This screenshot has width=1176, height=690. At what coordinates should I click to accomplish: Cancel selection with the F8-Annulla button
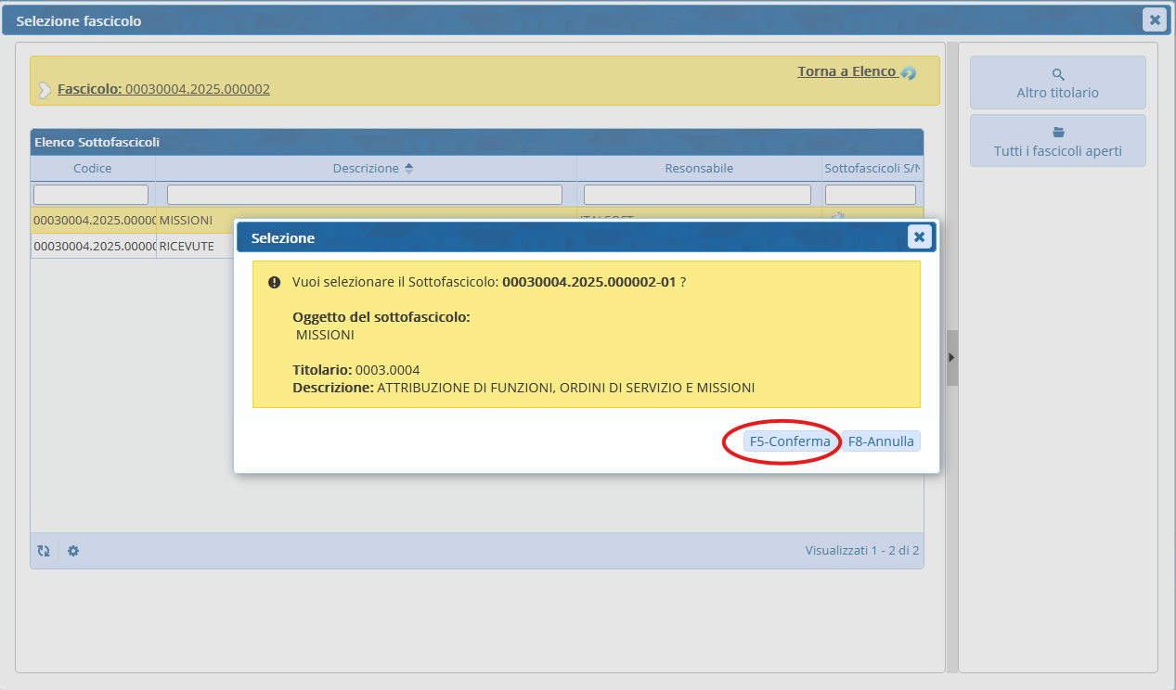click(x=880, y=441)
